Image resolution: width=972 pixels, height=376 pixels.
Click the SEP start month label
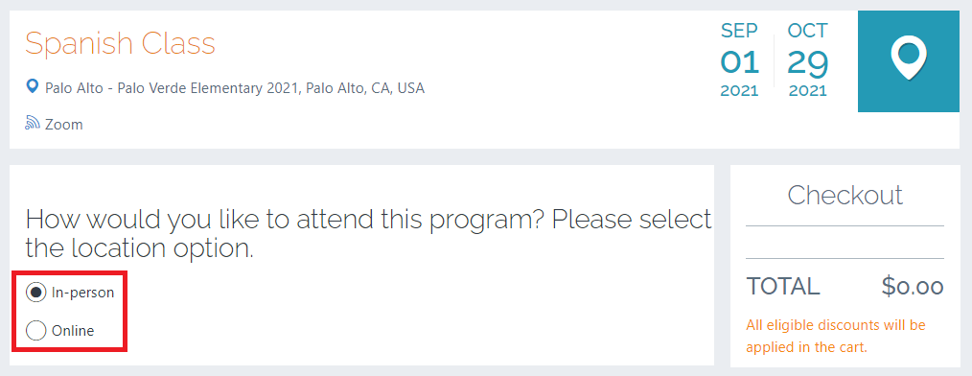pos(739,31)
